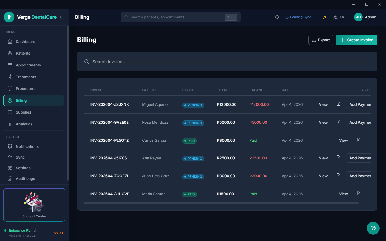
Task: Download document icon for Rosa Mendoza row
Action: click(x=339, y=122)
